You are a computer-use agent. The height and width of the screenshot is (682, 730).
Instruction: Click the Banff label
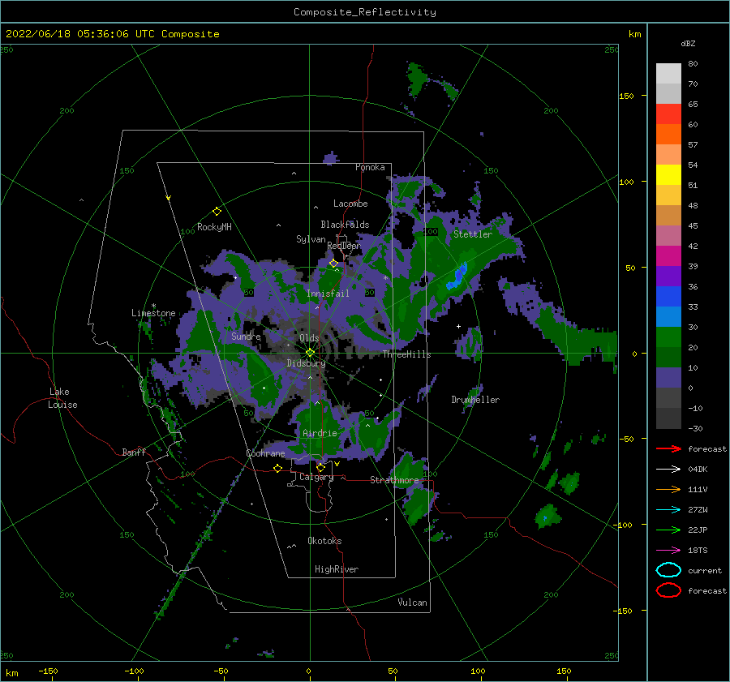[x=134, y=452]
